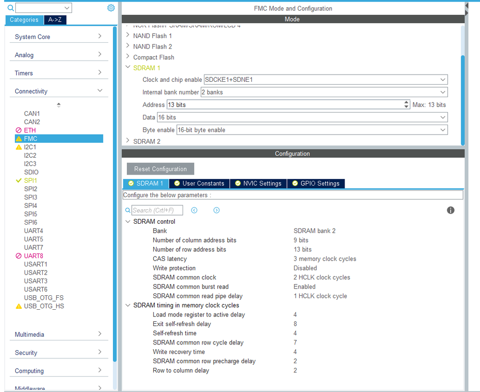Open the User Constants tab

(x=199, y=183)
